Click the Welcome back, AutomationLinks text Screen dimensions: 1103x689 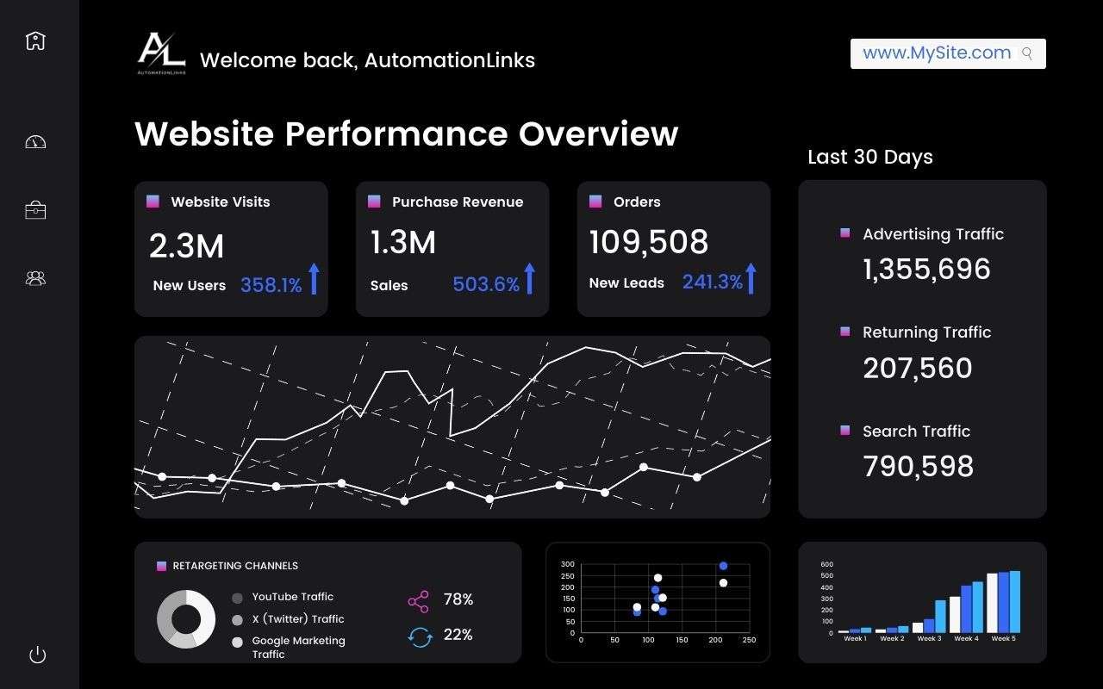(x=367, y=60)
